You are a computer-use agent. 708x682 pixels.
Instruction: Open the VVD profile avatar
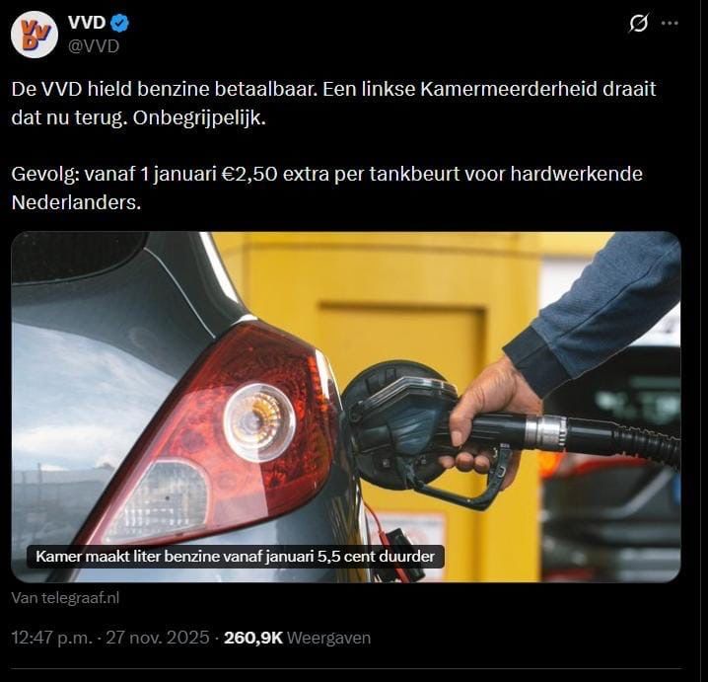point(35,35)
